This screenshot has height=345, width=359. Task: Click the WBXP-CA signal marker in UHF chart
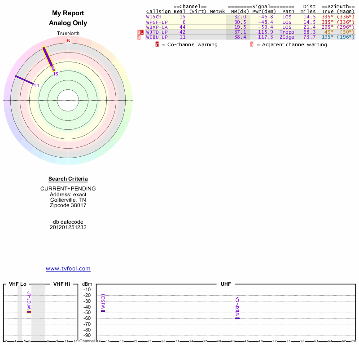(237, 318)
